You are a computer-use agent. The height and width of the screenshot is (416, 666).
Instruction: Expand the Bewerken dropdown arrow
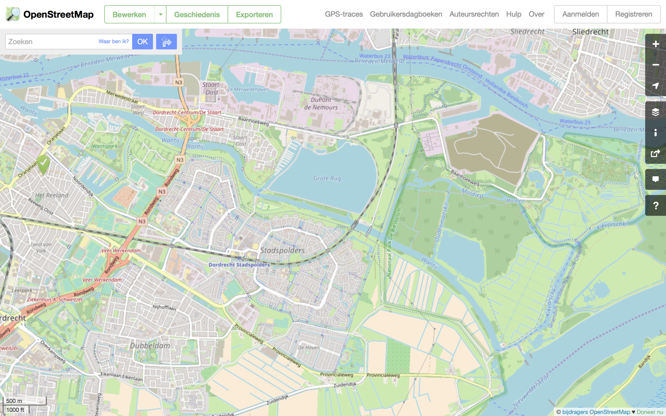coord(160,14)
